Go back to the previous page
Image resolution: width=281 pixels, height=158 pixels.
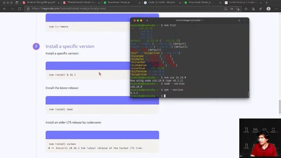tap(5, 9)
